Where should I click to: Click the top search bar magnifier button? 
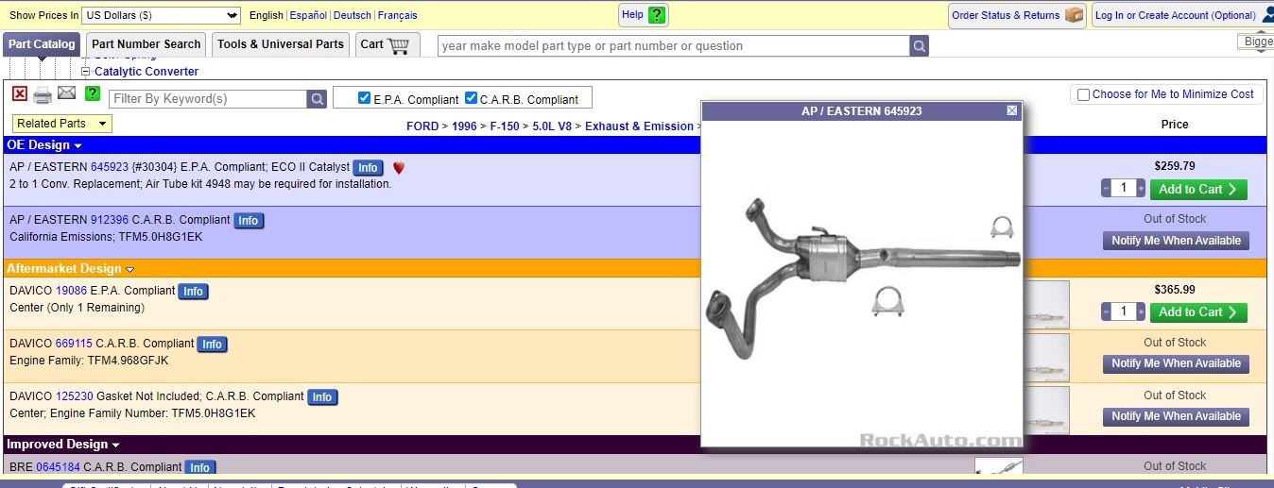[x=919, y=46]
